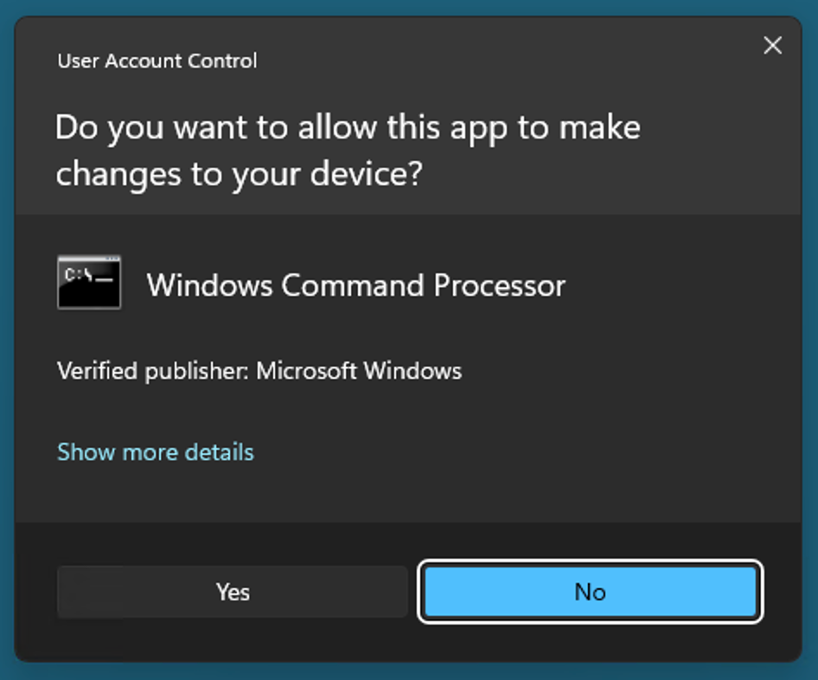Viewport: 818px width, 680px height.
Task: Choose the blue focused No button
Action: point(590,592)
